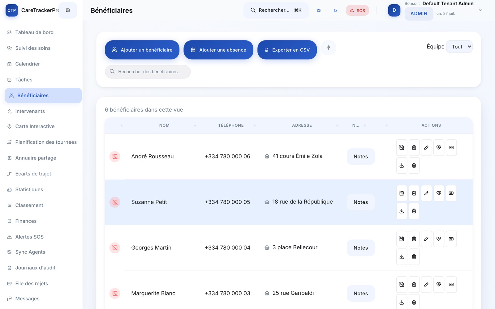Edit André Rousseau with the pencil icon
Viewport: 495px width, 309px height.
(426, 148)
